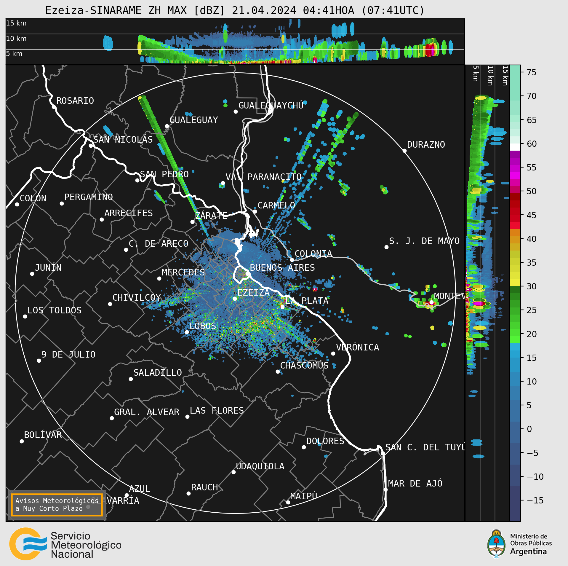Click the MAR DE AJÓ label
568x566 pixels.
click(x=415, y=483)
